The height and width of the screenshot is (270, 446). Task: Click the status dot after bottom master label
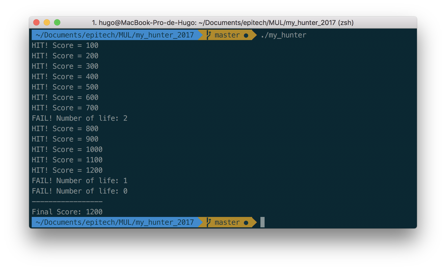tap(246, 222)
